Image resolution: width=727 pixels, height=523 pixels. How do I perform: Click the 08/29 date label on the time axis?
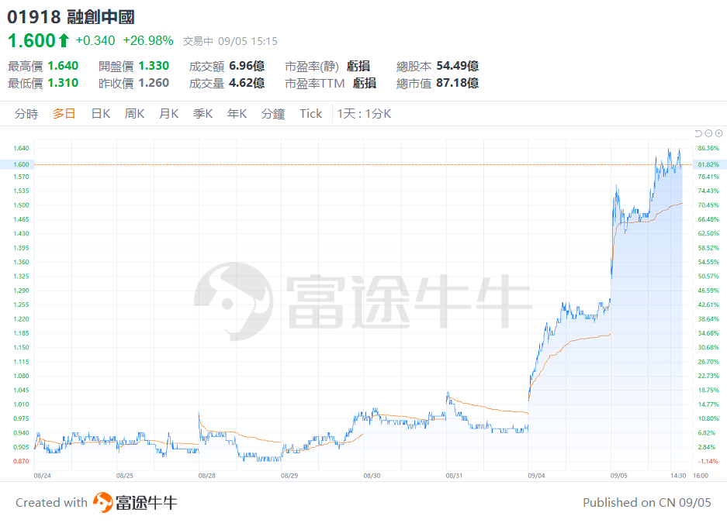pos(289,476)
